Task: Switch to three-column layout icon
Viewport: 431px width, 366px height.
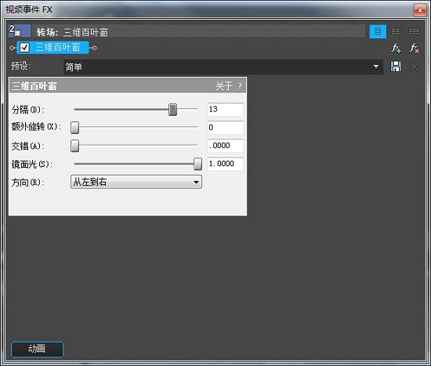Action: pos(414,31)
